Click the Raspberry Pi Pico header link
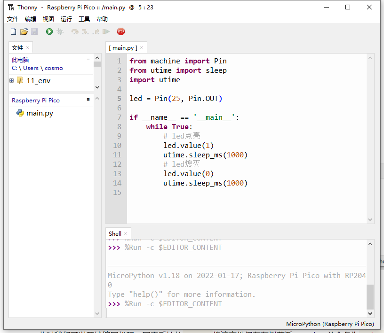 tap(36, 100)
